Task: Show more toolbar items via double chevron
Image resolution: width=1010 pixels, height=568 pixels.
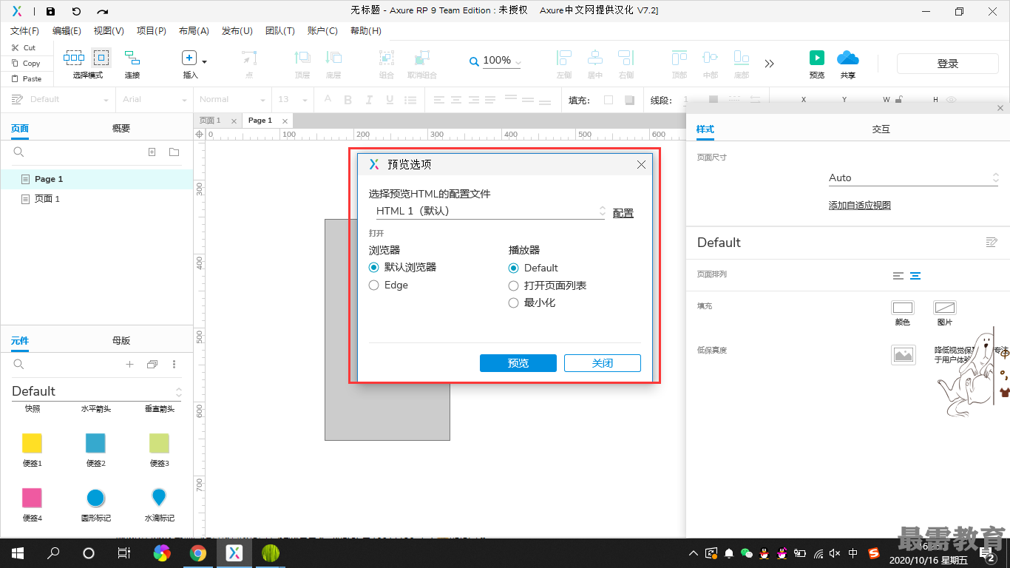Action: click(x=770, y=64)
